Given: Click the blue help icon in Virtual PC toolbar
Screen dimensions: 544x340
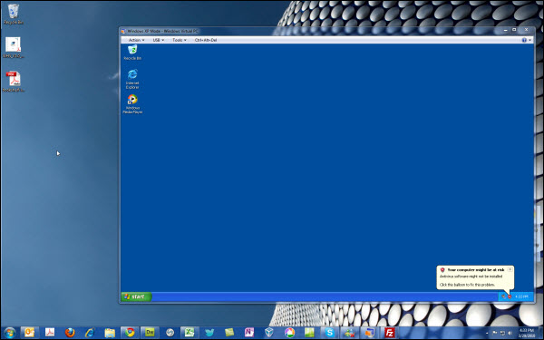Looking at the screenshot, I should click(x=524, y=40).
